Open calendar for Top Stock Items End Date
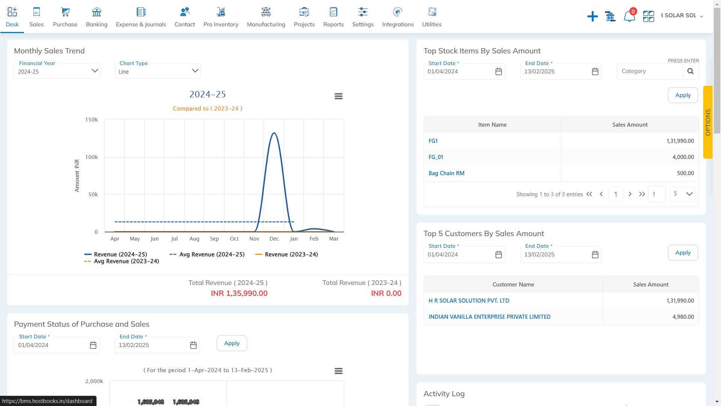Screen dimensions: 721x406 [595, 71]
